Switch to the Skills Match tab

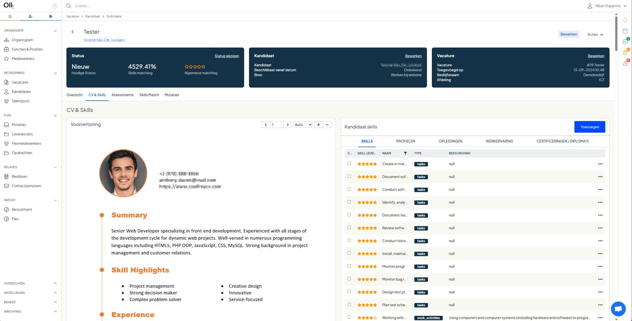pos(149,95)
